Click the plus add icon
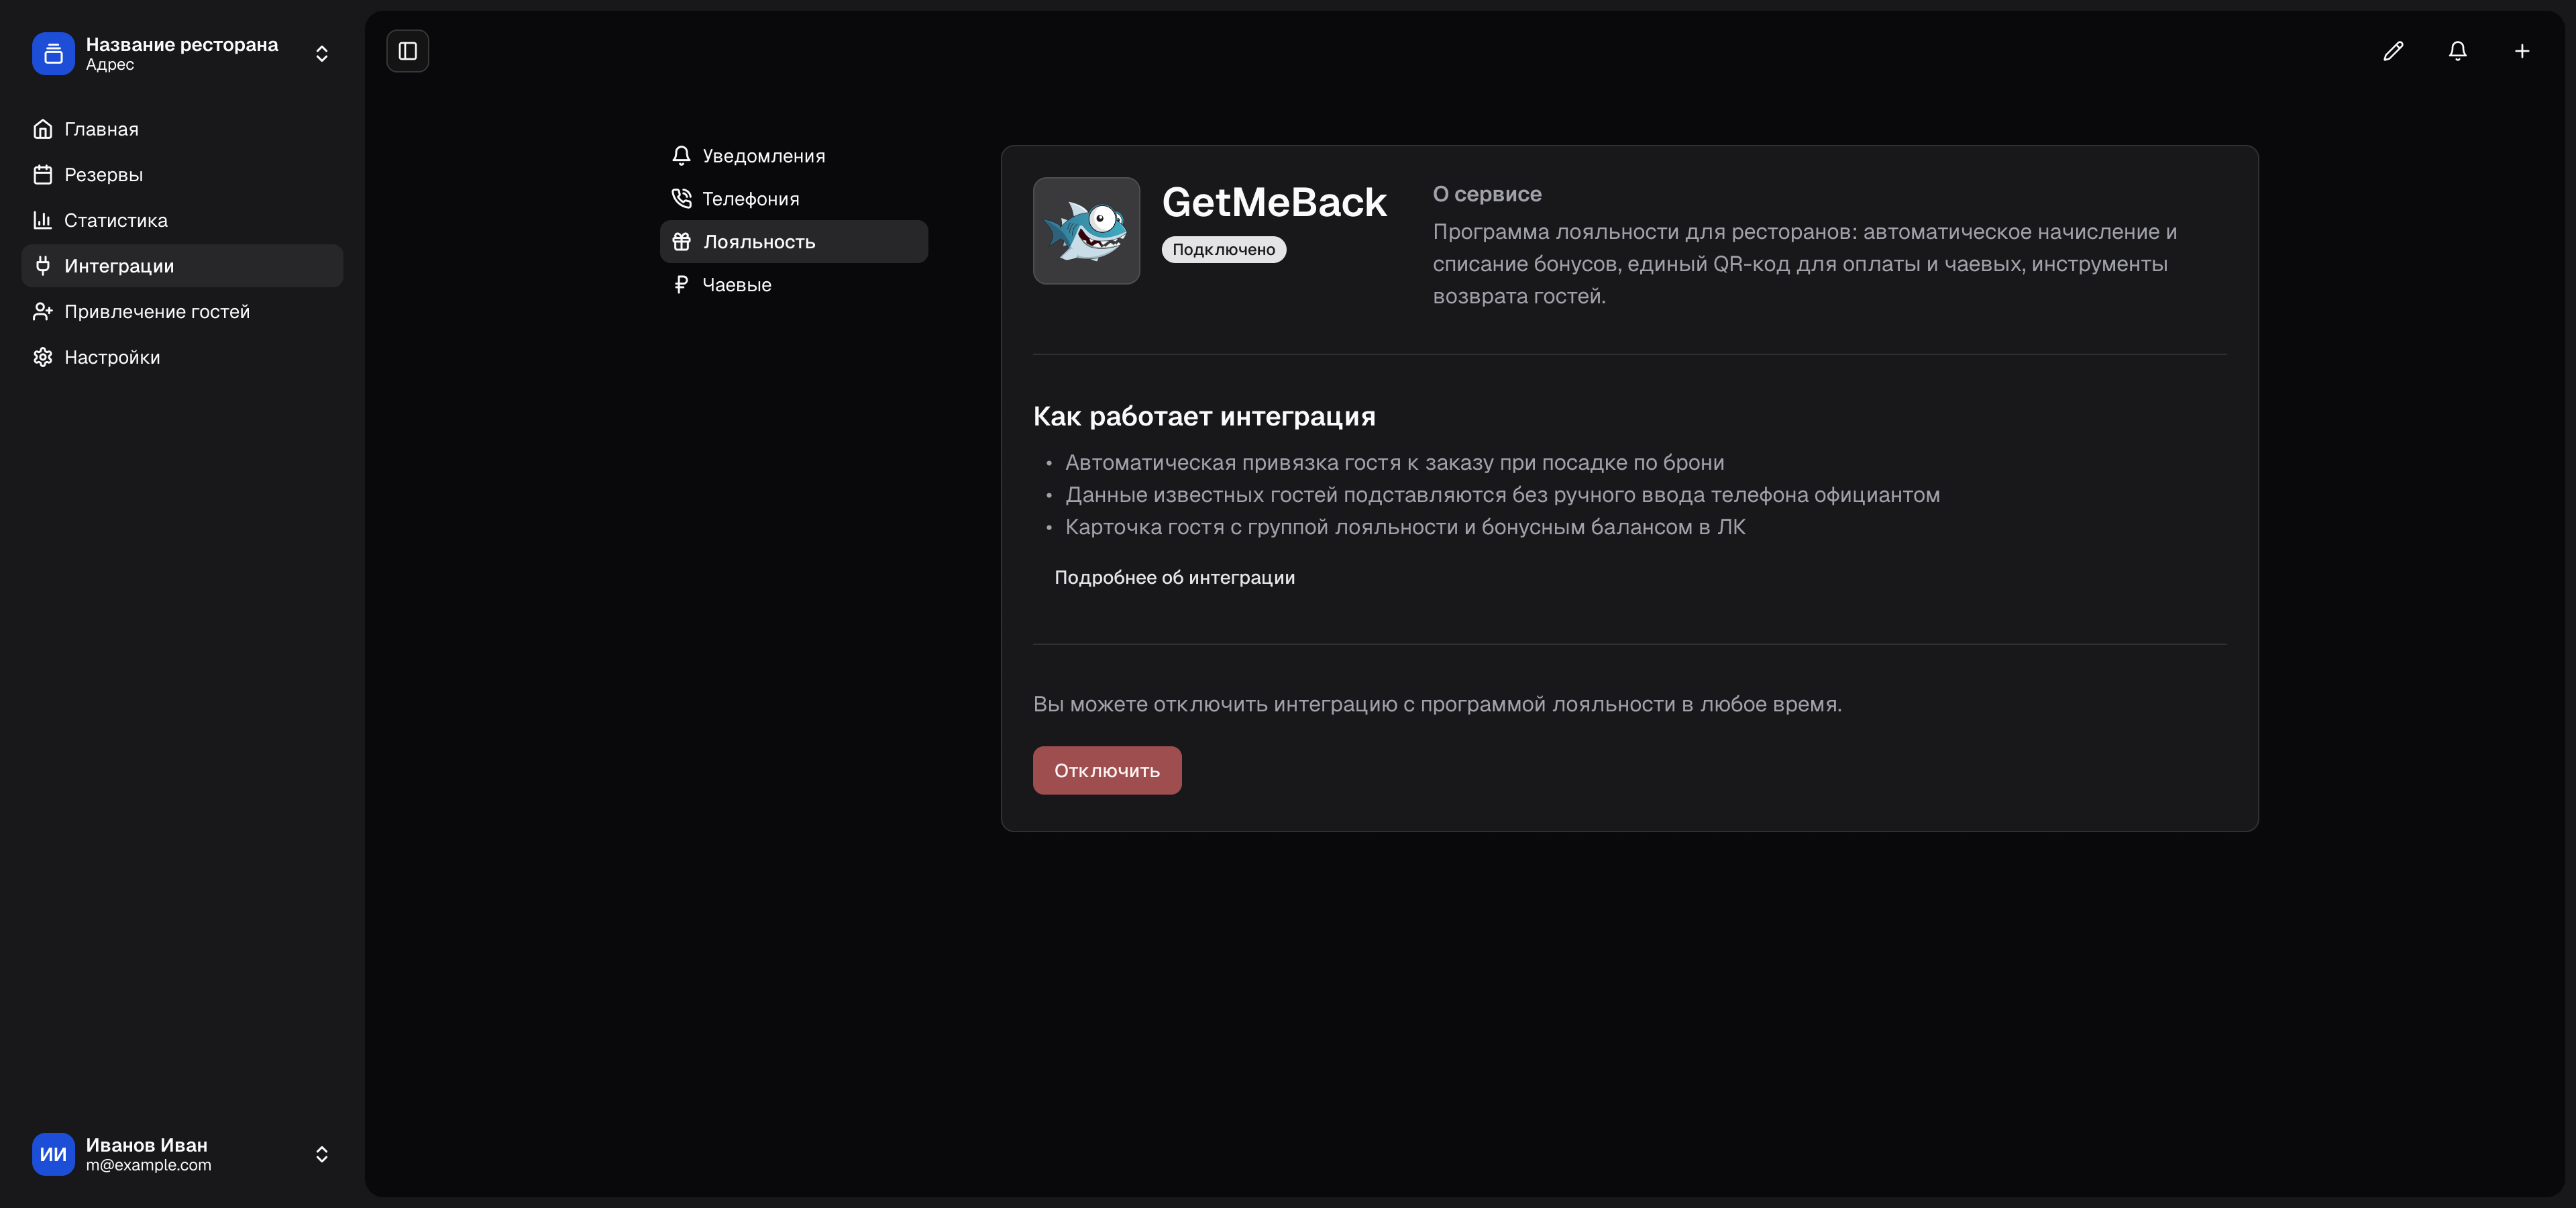The width and height of the screenshot is (2576, 1208). point(2522,51)
